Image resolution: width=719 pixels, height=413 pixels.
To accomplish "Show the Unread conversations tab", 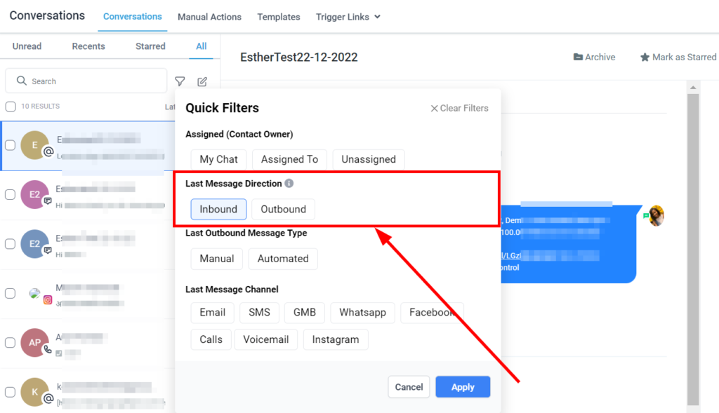I will pyautogui.click(x=27, y=46).
